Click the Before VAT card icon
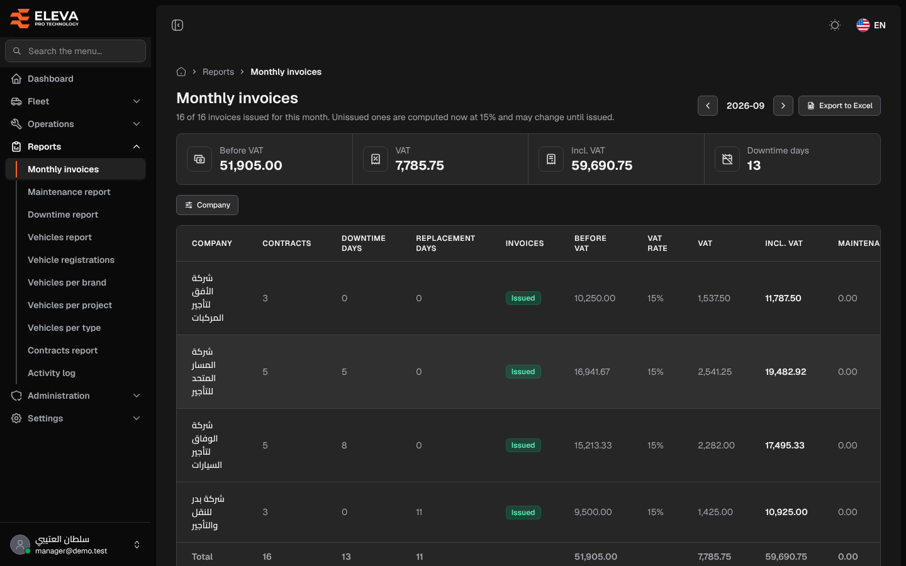This screenshot has height=566, width=906. tap(199, 159)
